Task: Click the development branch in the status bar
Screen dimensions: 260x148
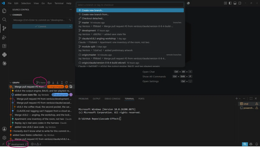Action: pyautogui.click(x=16, y=144)
